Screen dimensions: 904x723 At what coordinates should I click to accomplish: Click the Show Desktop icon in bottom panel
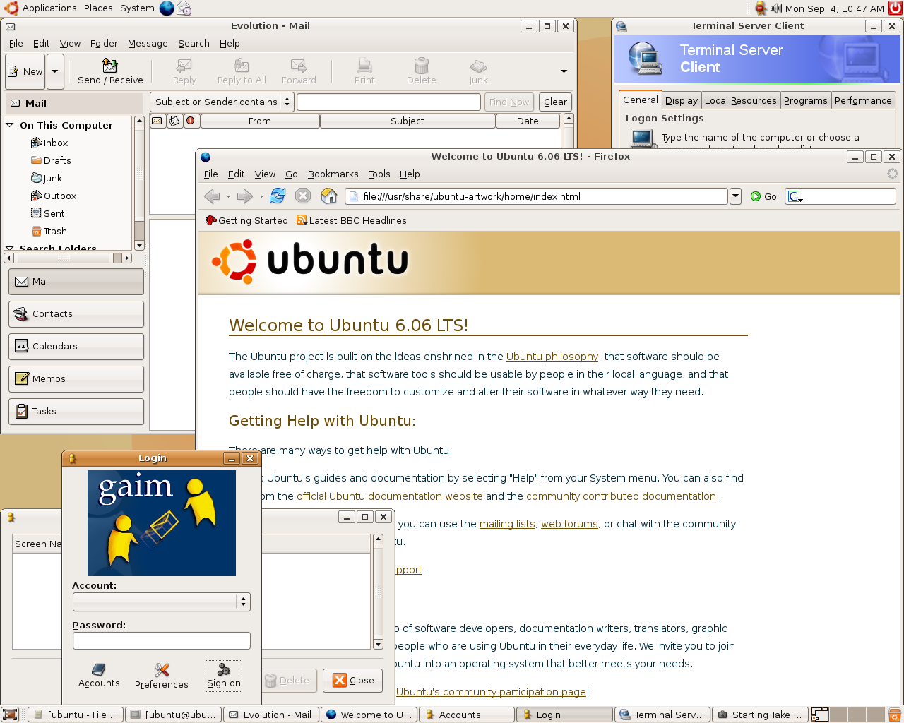(x=10, y=715)
